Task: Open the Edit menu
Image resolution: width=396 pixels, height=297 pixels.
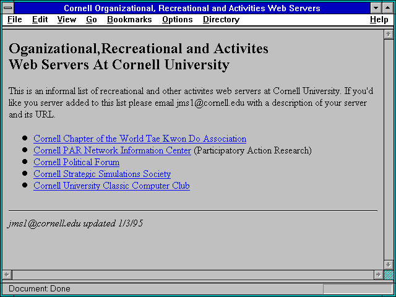Action: pos(40,20)
